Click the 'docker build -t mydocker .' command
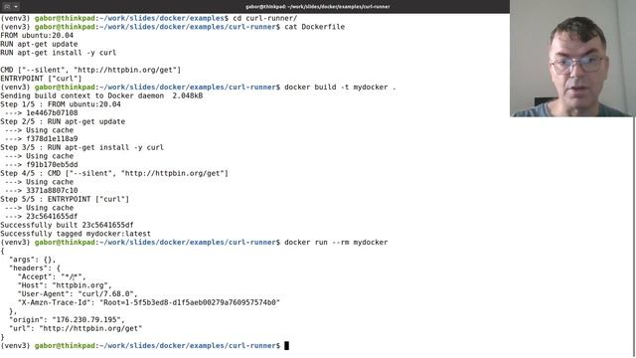The width and height of the screenshot is (636, 358). 340,88
